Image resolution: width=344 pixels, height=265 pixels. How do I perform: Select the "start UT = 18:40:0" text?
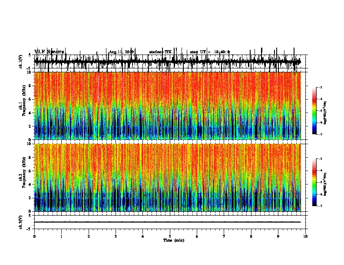point(210,52)
